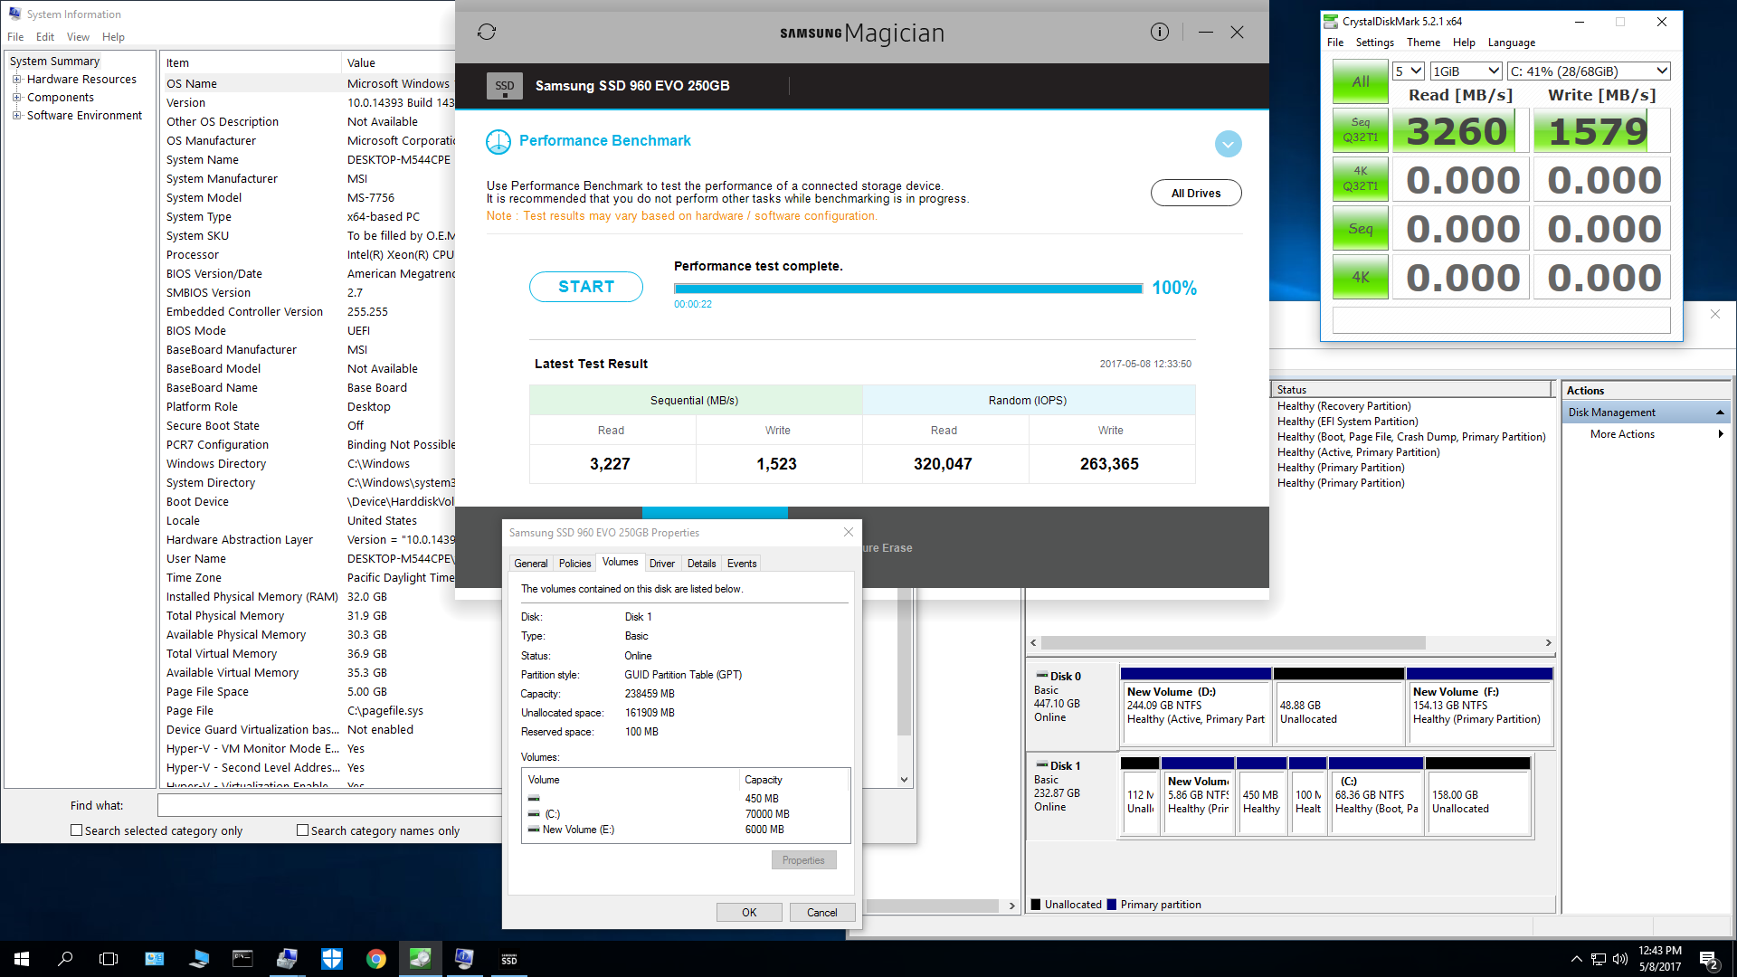
Task: Open the CrystalDiskMark File menu
Action: point(1335,43)
